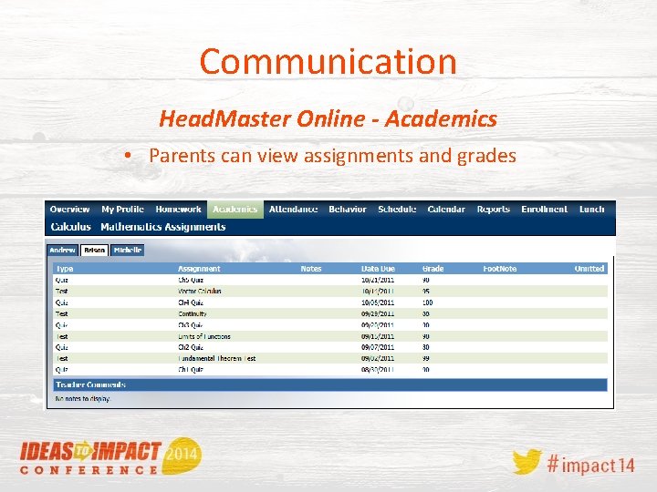
Task: View the Schedule tab
Action: pos(397,210)
